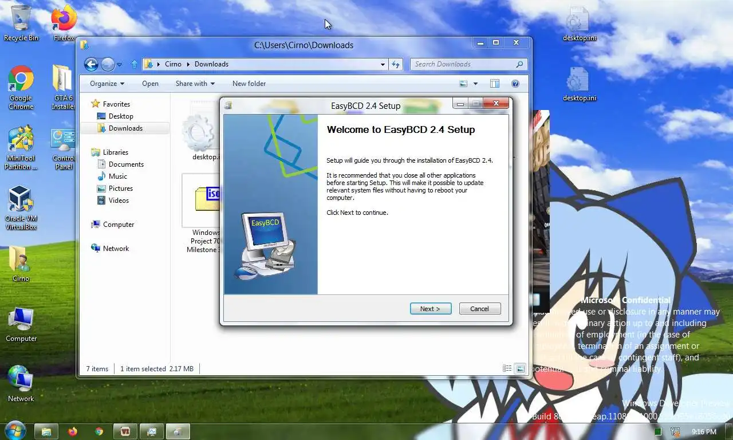Open Explorer help question-mark icon
This screenshot has width=733, height=440.
click(x=515, y=84)
